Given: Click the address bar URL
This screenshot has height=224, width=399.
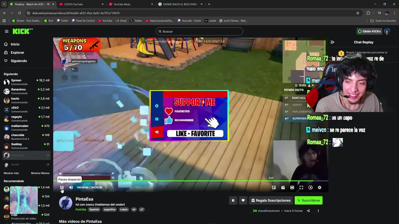Looking at the screenshot, I should tap(76, 13).
